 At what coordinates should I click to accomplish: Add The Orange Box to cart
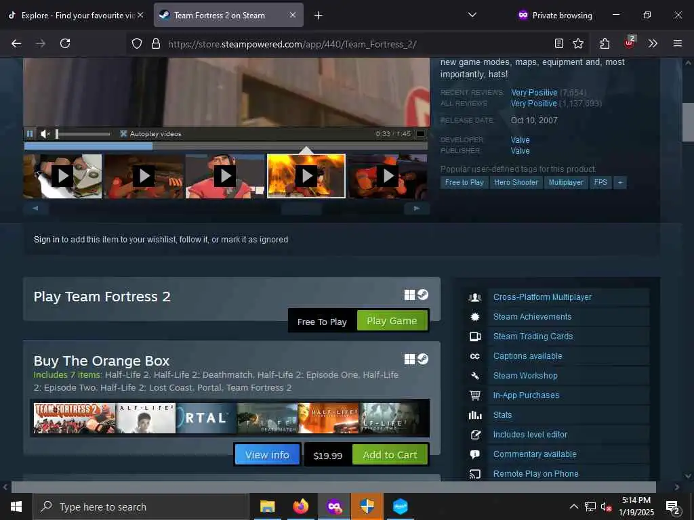pos(390,454)
